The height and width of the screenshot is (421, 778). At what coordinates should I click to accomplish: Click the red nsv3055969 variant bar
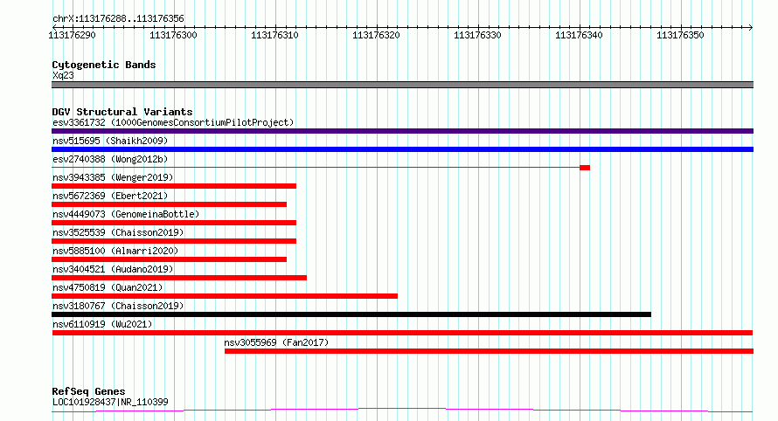(489, 351)
